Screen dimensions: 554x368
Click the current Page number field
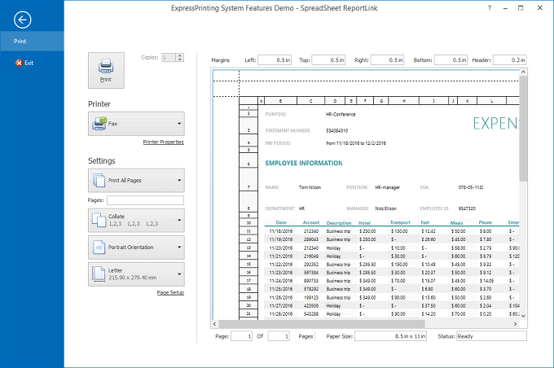[x=241, y=335]
